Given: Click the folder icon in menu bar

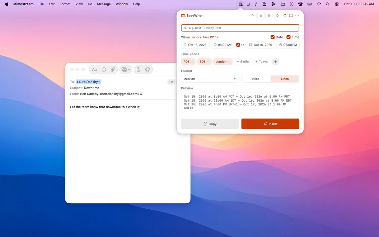Looking at the screenshot, I should coord(283,4).
